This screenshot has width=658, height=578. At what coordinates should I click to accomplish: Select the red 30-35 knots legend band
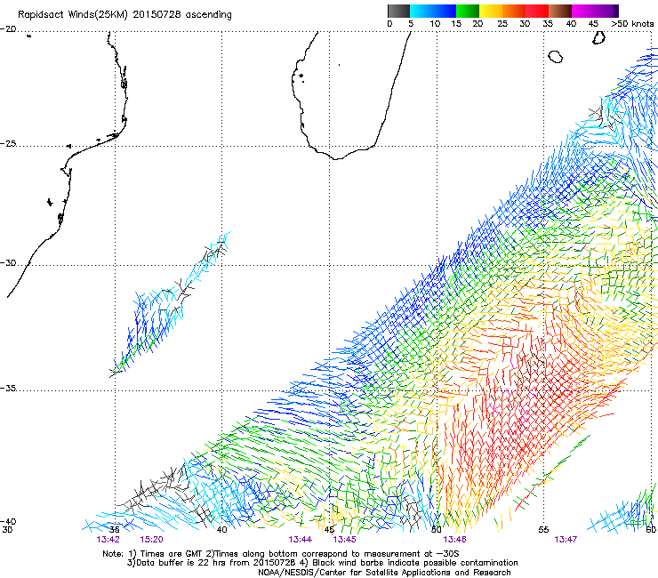click(x=537, y=11)
